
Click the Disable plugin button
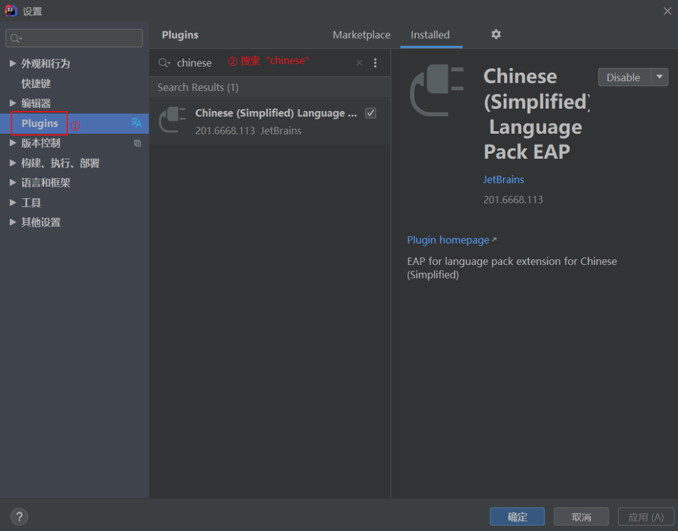coord(624,77)
